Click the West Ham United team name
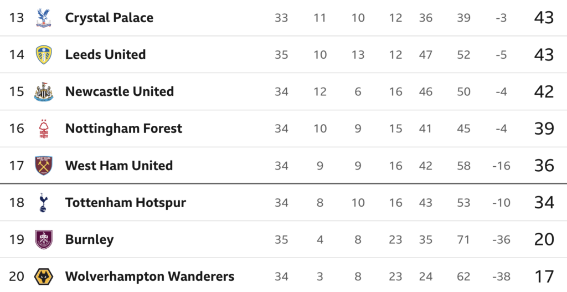This screenshot has height=292, width=567. 119,166
